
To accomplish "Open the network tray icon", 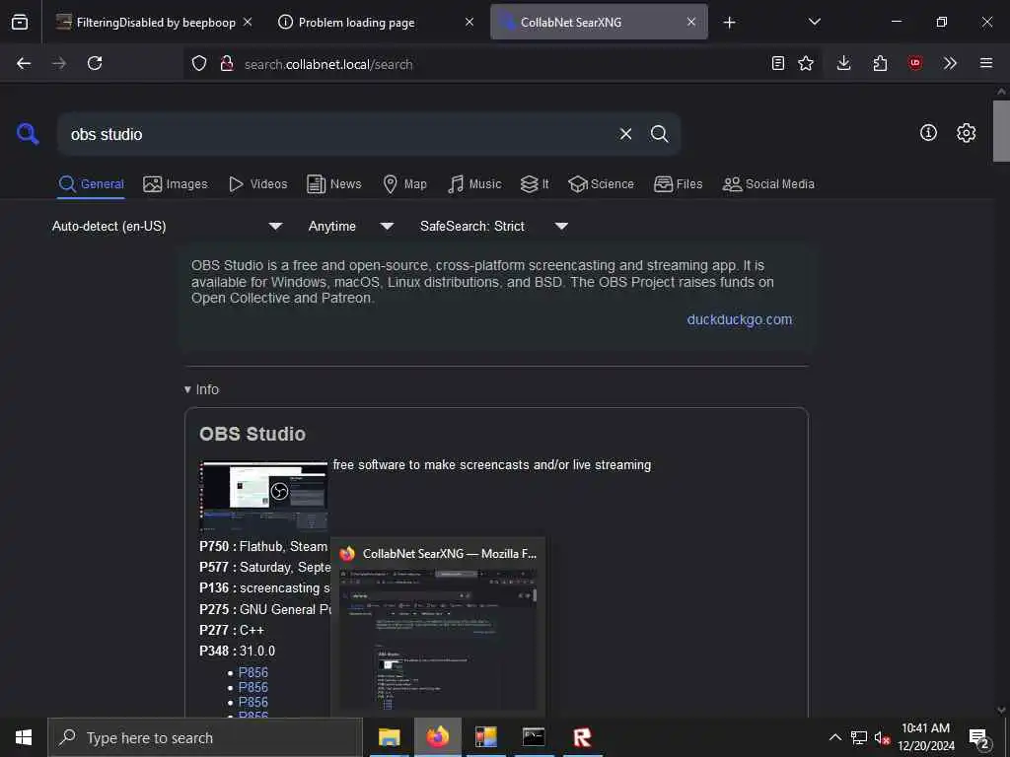I will coord(858,737).
